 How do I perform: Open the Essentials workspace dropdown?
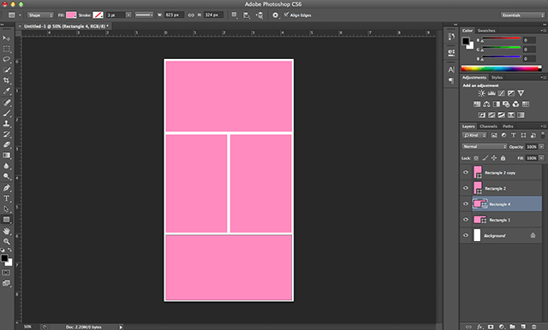[x=522, y=15]
